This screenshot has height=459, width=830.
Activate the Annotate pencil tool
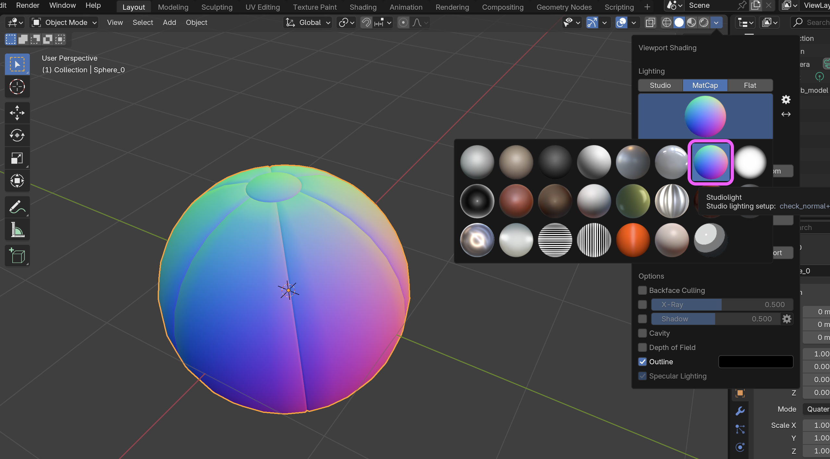click(x=17, y=207)
